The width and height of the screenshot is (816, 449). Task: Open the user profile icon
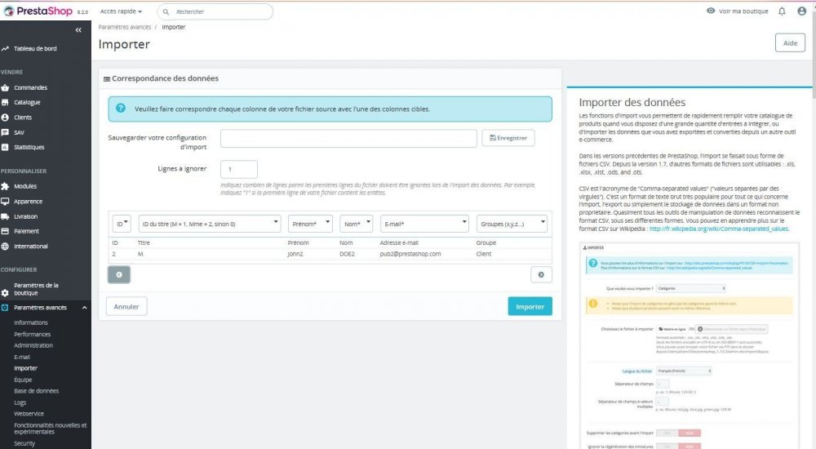pos(801,11)
